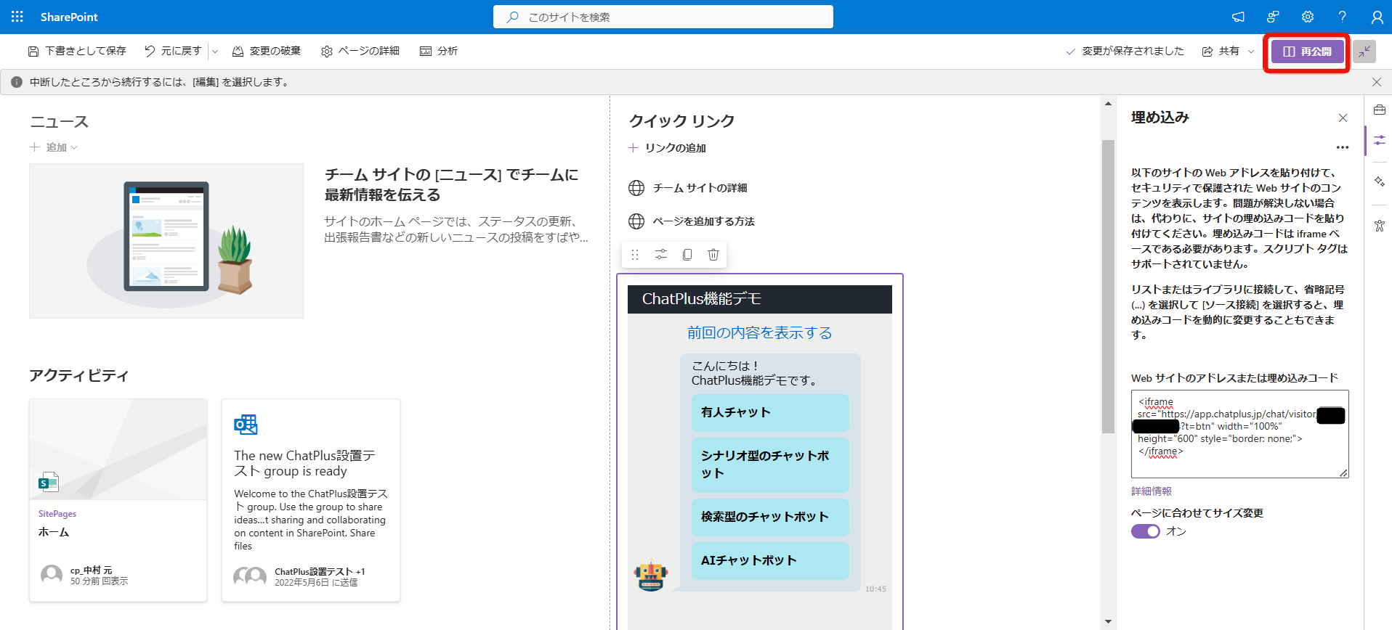Click the page vertical scrollbar
This screenshot has height=630, width=1392.
point(1108,287)
